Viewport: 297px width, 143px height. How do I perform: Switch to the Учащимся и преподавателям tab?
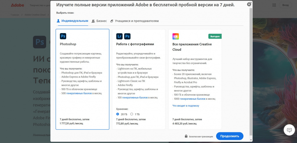tap(135, 21)
